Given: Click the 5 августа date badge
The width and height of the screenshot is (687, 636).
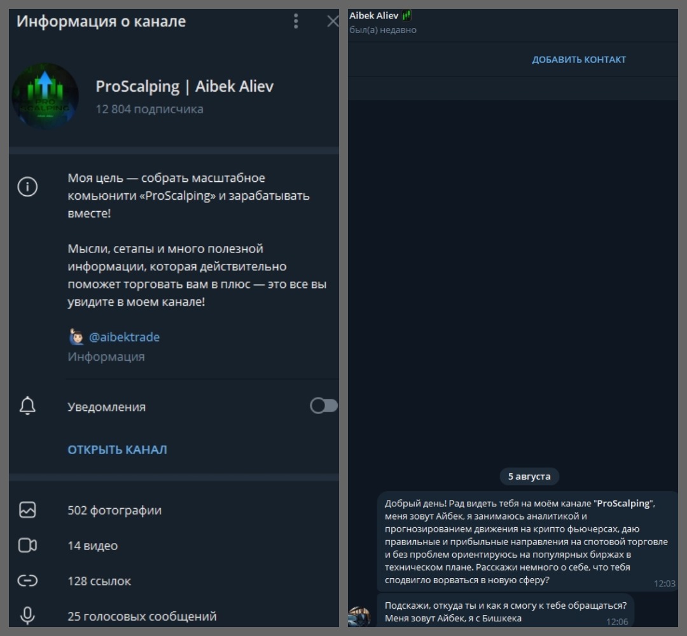Looking at the screenshot, I should pyautogui.click(x=529, y=476).
